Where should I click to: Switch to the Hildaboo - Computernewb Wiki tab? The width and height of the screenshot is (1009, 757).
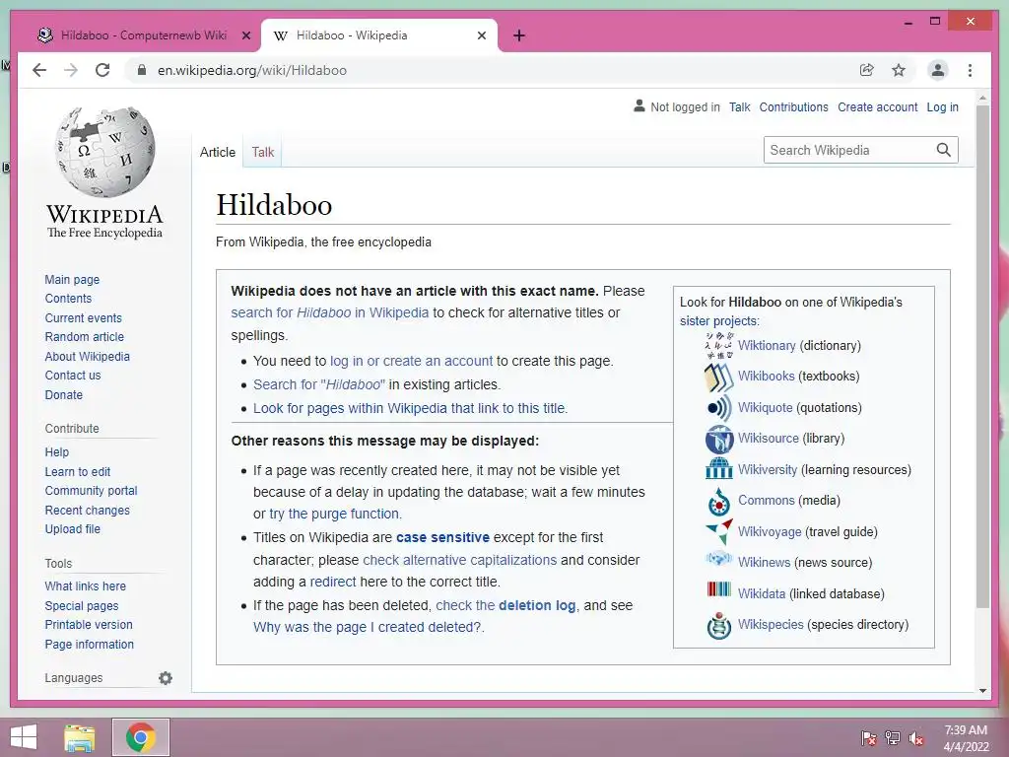point(142,35)
